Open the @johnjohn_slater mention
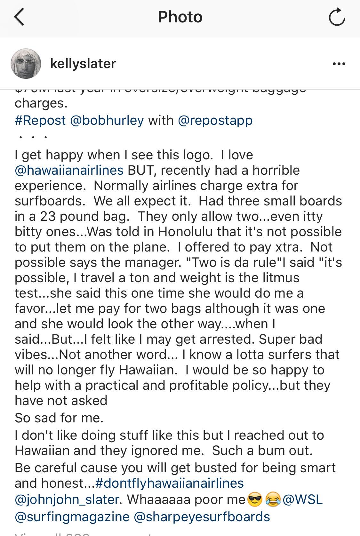This screenshot has width=360, height=536. [x=67, y=500]
